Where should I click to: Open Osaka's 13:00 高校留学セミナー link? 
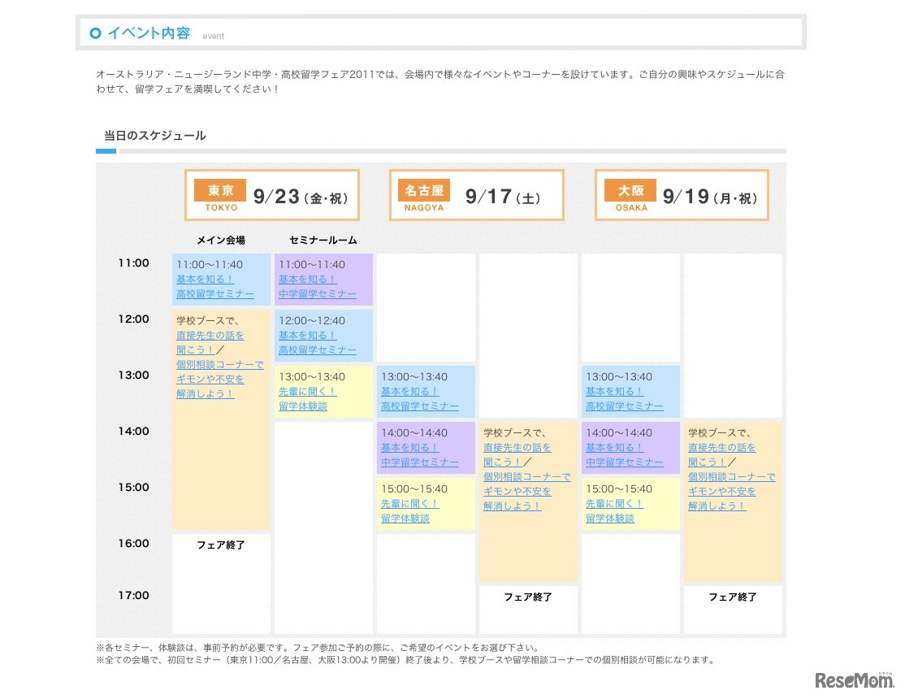pyautogui.click(x=625, y=406)
